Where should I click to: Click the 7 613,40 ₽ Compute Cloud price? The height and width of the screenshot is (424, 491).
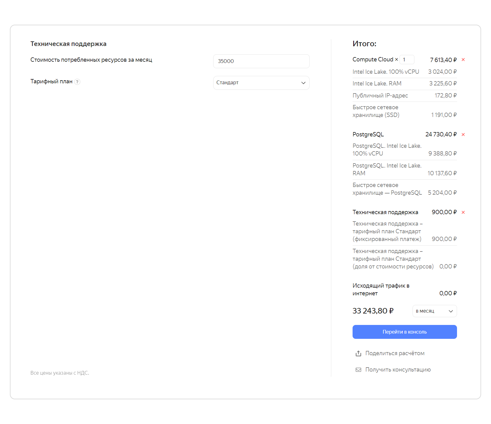(443, 60)
